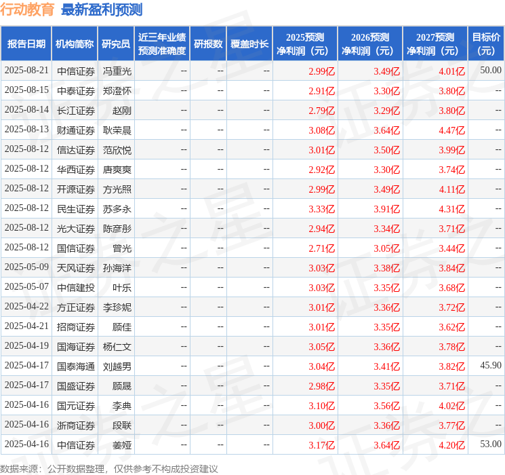Click analyst name 杨仁文
This screenshot has height=475, width=505.
coord(117,346)
